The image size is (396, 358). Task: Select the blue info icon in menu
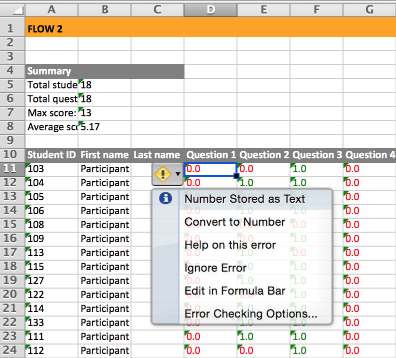(x=165, y=199)
